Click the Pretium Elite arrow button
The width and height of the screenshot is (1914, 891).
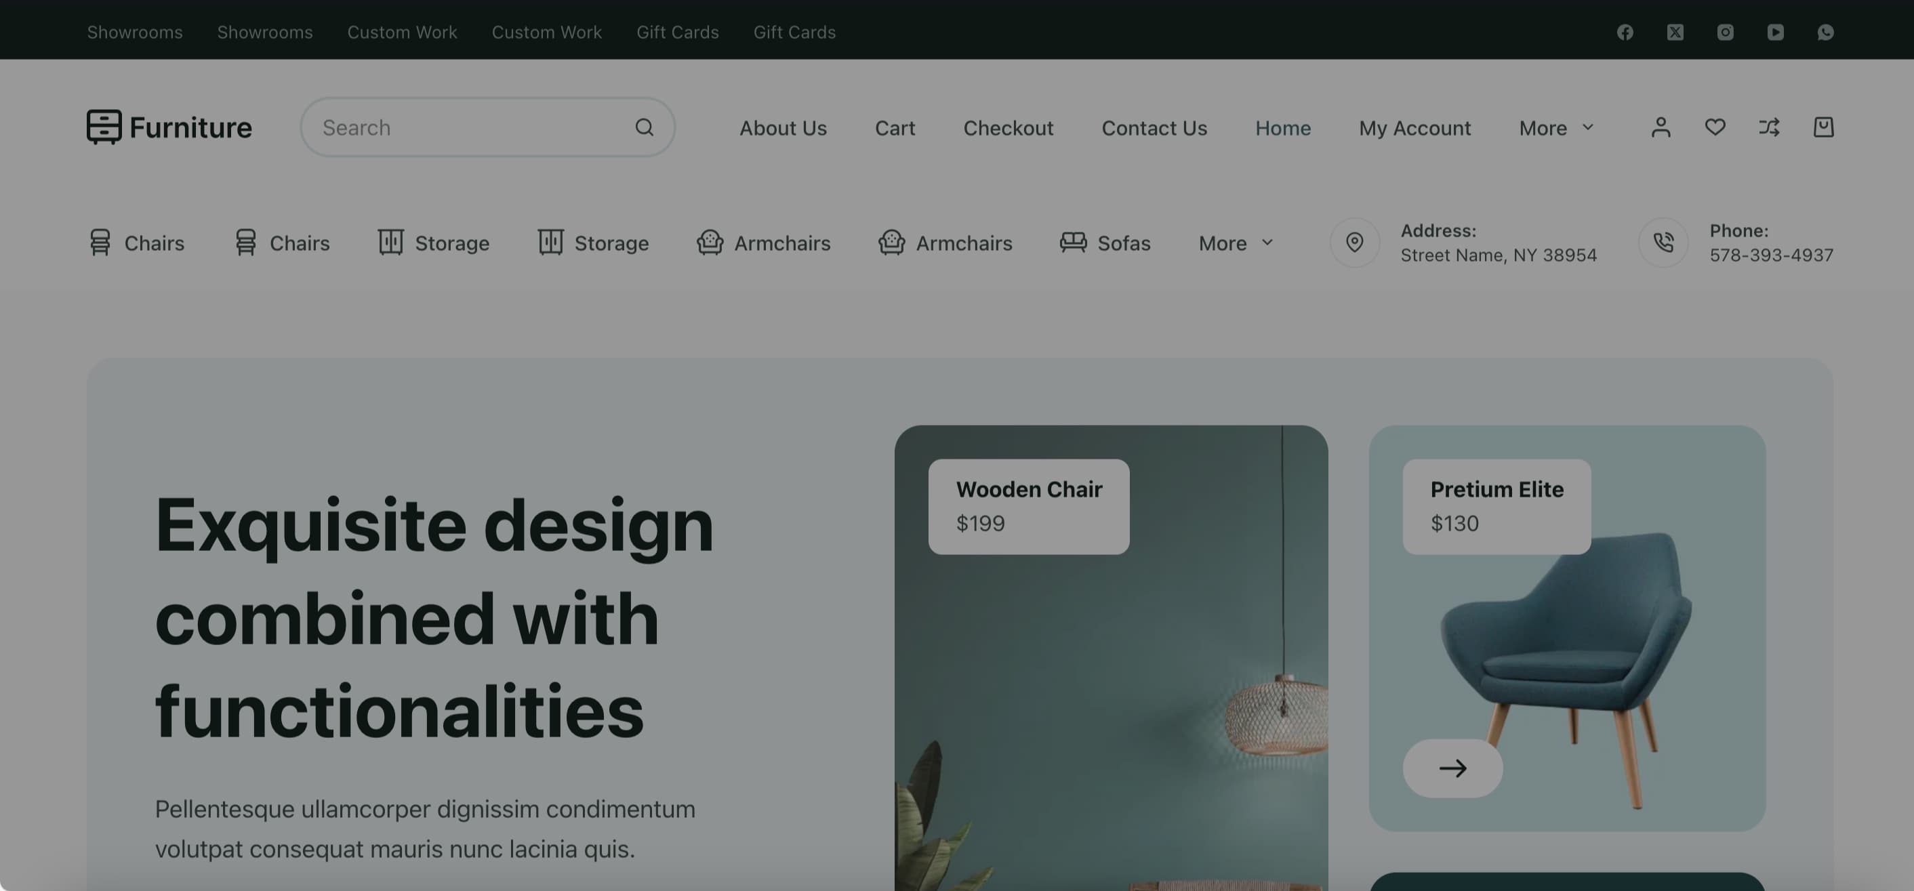click(x=1452, y=768)
